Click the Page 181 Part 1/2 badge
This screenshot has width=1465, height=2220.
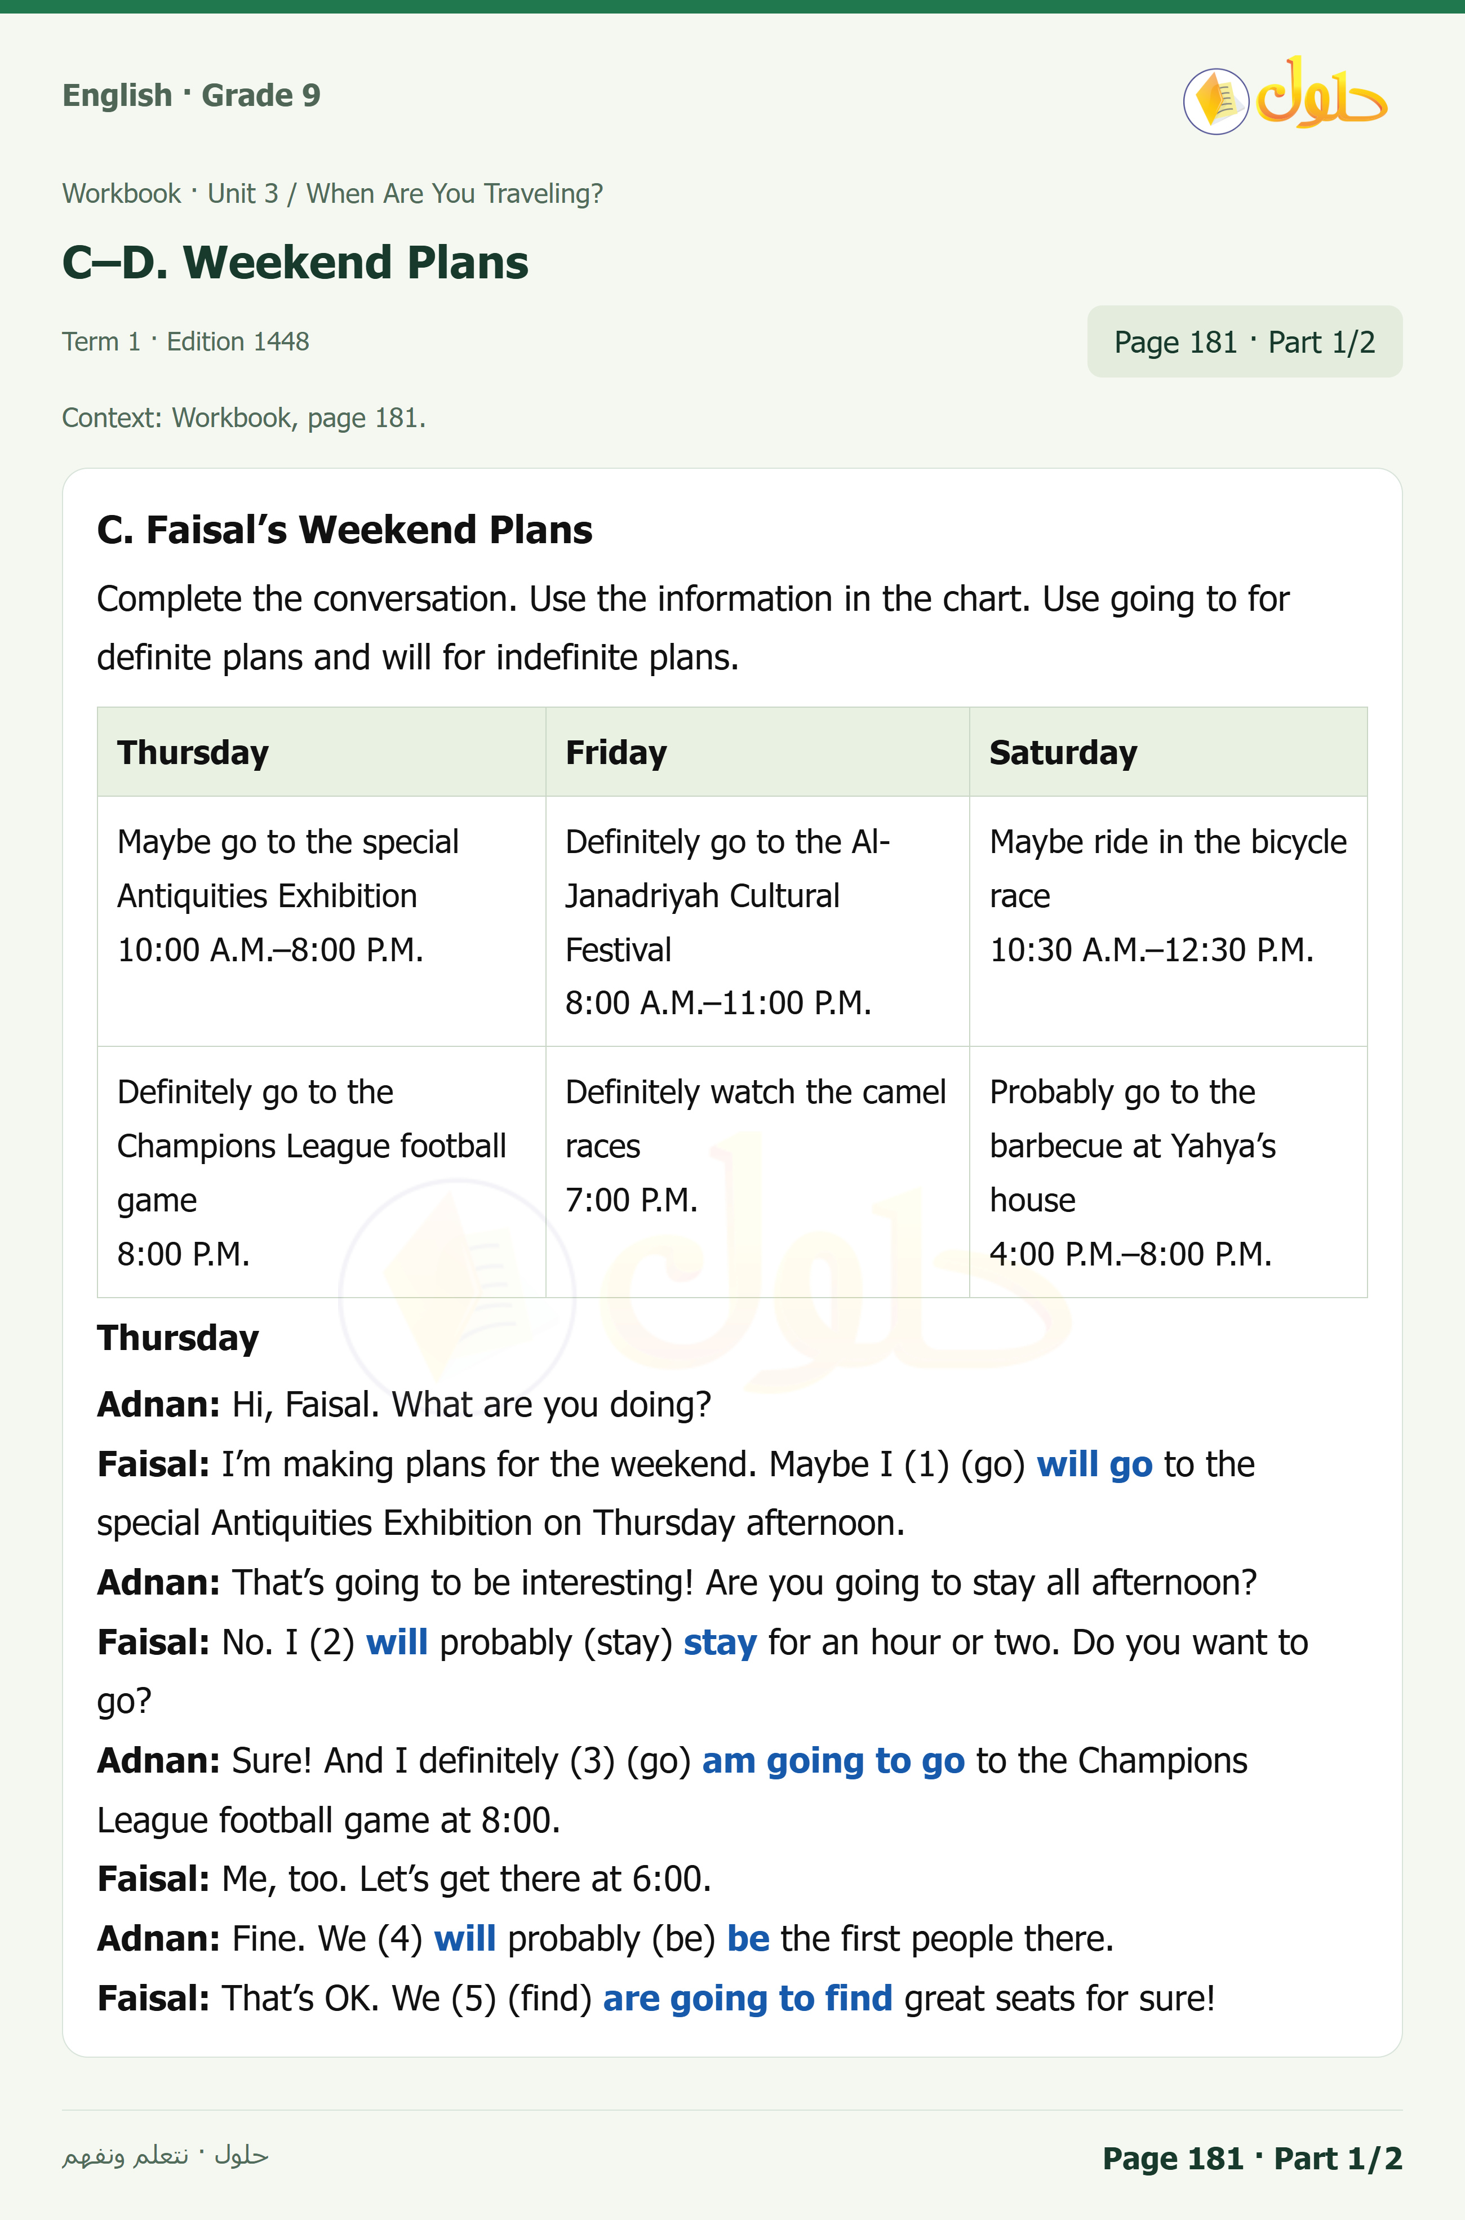[x=1244, y=342]
